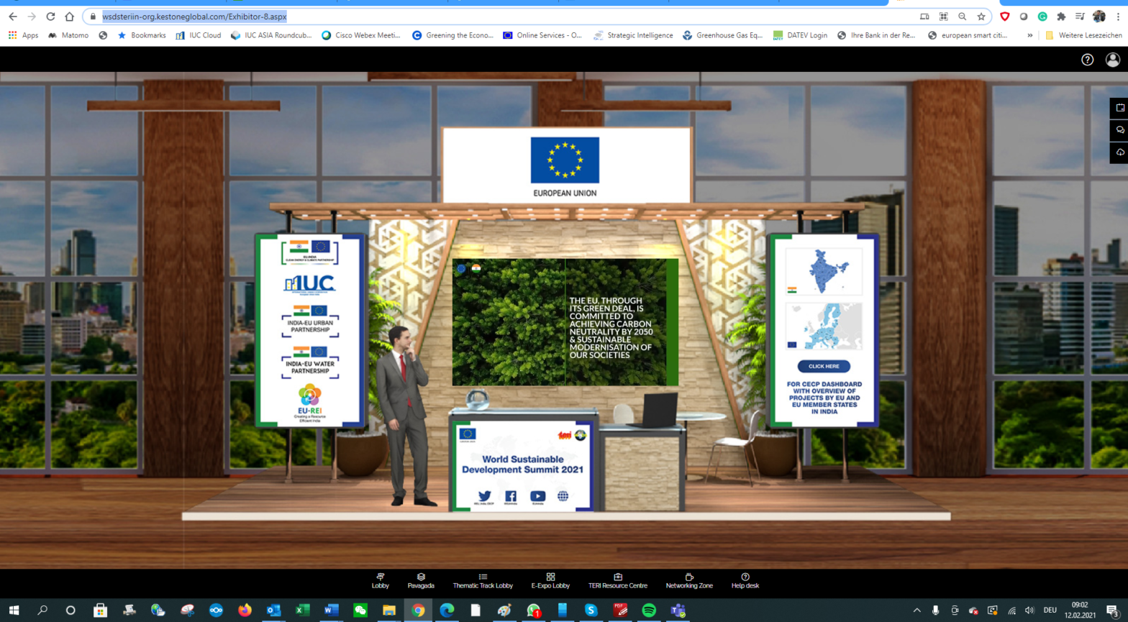Open TERI Resource Centre
This screenshot has width=1128, height=622.
(x=617, y=581)
